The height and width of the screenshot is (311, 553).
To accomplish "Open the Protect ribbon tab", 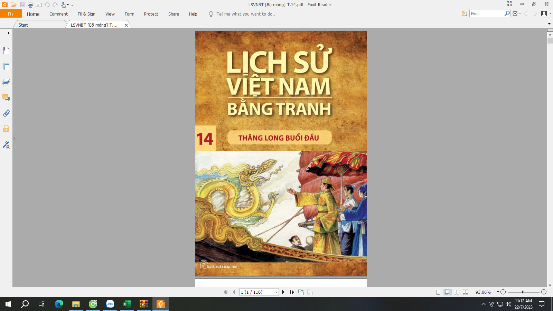I will [151, 14].
